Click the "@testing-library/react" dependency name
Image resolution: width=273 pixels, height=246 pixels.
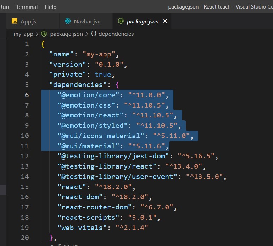click(107, 166)
